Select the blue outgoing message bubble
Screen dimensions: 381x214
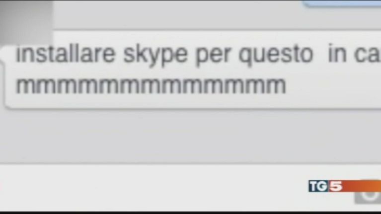pos(343,3)
